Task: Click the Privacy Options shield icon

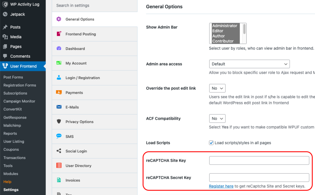Action: click(59, 121)
